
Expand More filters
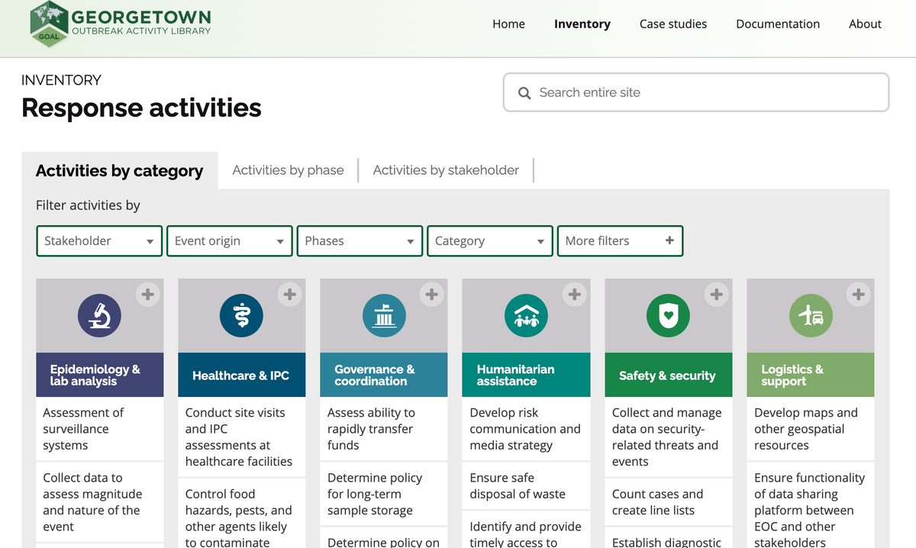point(621,240)
